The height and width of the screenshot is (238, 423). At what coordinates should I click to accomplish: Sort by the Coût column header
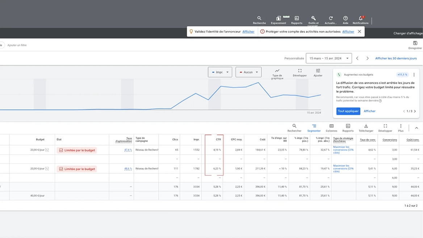click(263, 139)
